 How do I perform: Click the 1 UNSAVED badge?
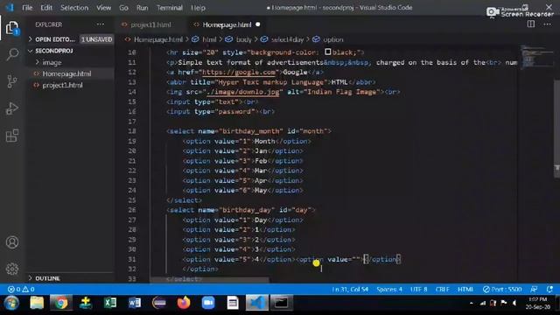click(x=97, y=39)
